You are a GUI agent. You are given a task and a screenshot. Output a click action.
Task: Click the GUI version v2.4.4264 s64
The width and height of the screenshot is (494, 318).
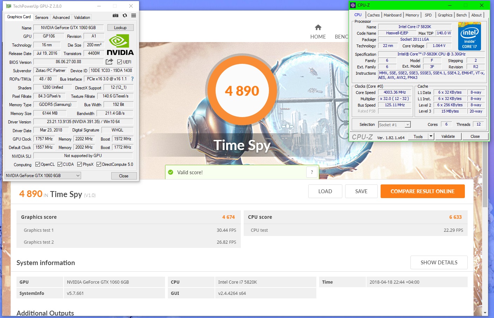point(232,293)
